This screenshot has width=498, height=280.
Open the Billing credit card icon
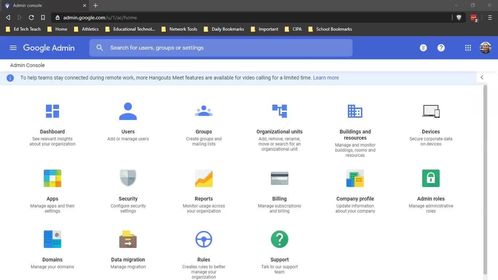point(280,178)
